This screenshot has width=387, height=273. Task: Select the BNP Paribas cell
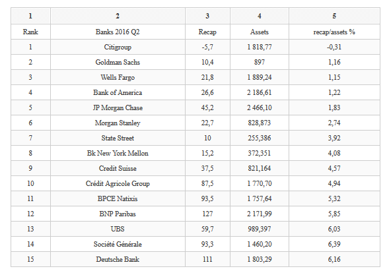point(118,214)
